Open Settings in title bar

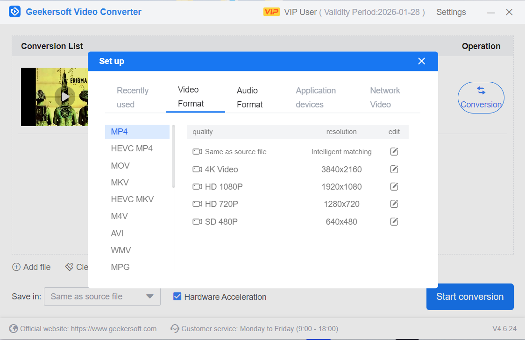point(451,12)
